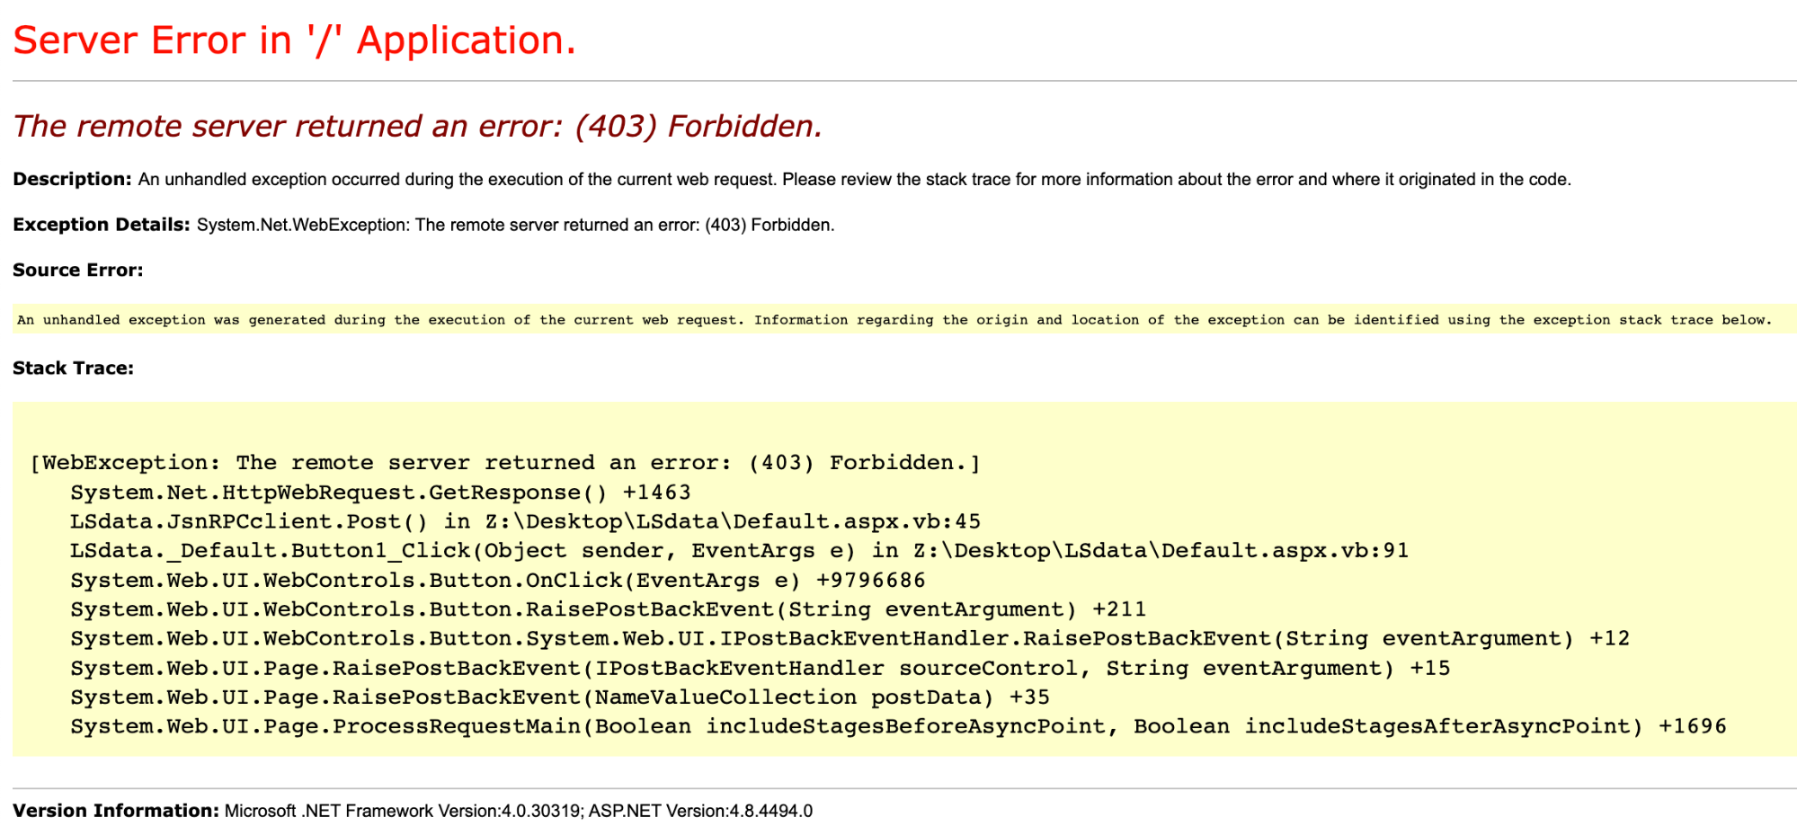
Task: Click the bold "Description:" label
Action: tap(72, 179)
